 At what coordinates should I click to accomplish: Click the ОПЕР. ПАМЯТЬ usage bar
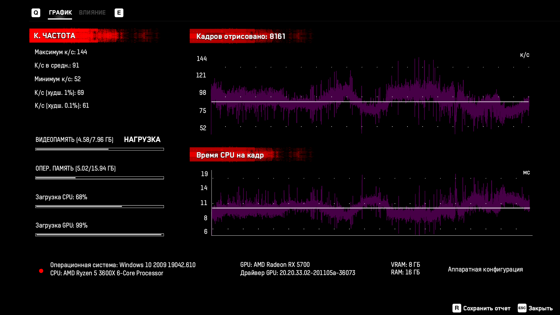click(99, 178)
